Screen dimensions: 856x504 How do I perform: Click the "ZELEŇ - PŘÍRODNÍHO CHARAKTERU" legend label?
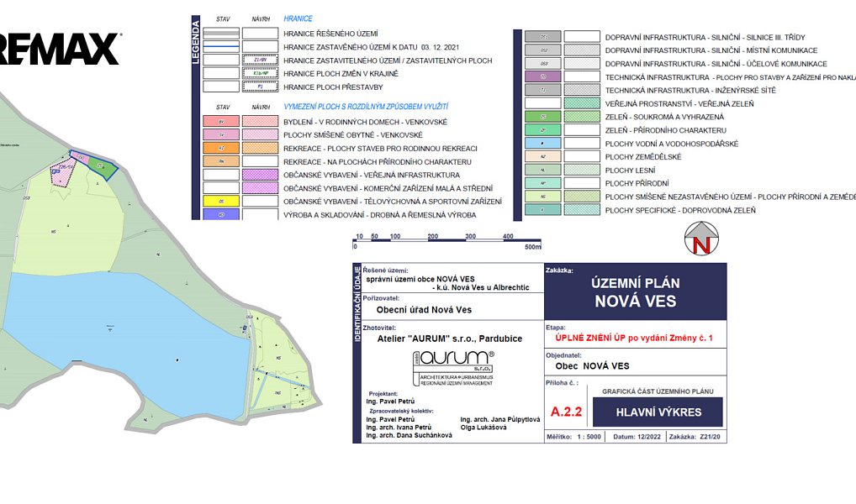(x=665, y=130)
